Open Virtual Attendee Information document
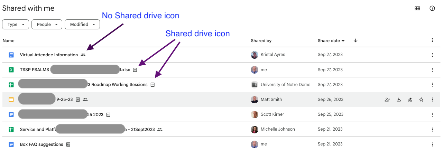 tap(49, 55)
